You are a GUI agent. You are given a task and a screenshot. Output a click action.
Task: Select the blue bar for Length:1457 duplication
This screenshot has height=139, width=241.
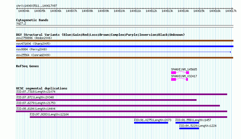(x=187, y=123)
